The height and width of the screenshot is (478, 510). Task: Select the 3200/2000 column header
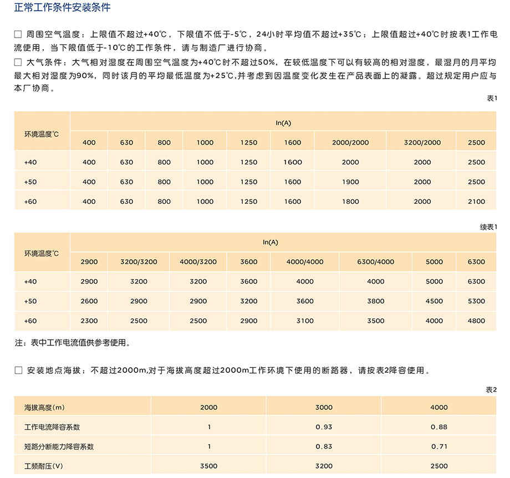point(422,142)
